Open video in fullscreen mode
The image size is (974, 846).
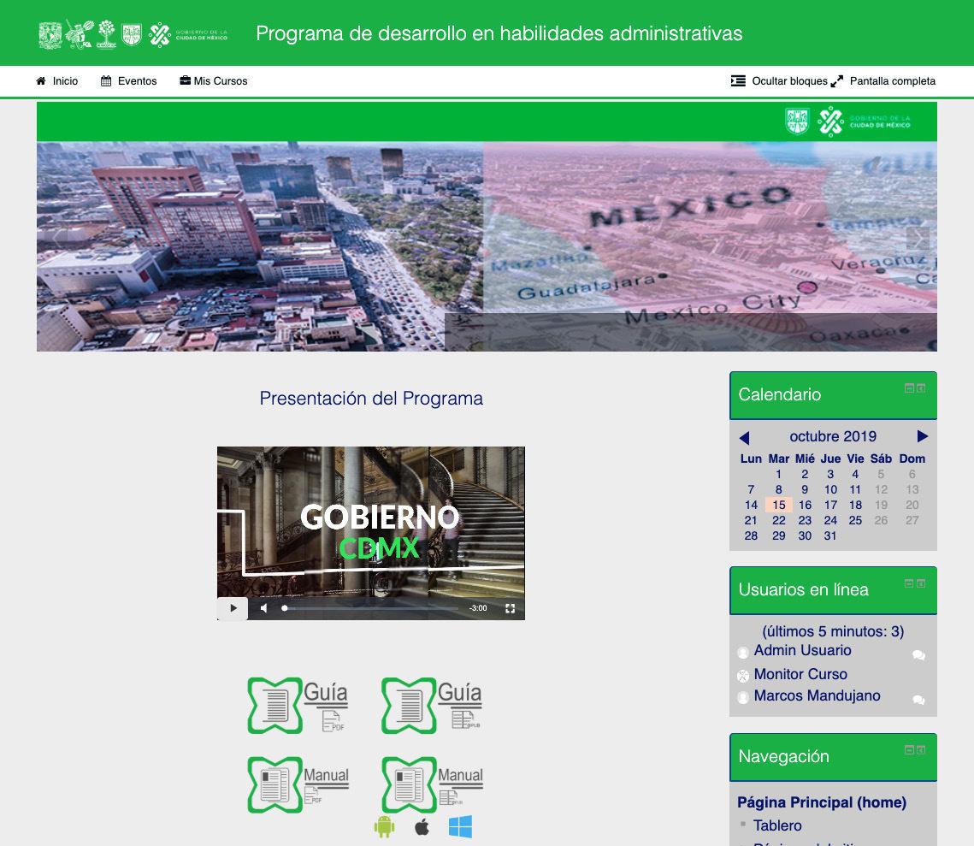click(510, 608)
